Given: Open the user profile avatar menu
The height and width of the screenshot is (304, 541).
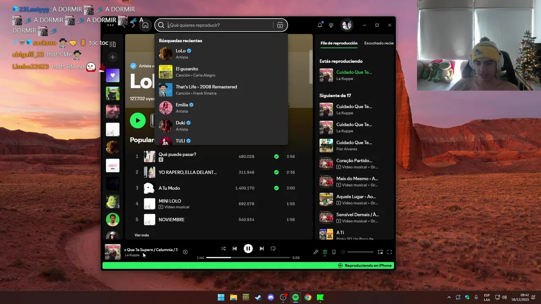Looking at the screenshot, I should tap(347, 25).
